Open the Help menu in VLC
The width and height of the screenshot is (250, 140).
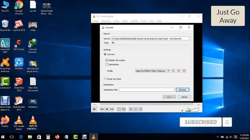[159, 21]
